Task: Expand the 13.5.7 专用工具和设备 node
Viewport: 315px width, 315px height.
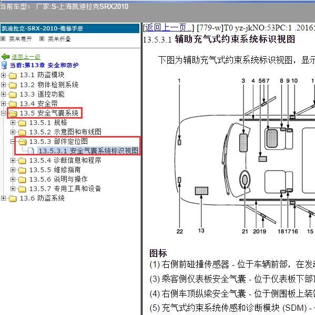Action: [13, 188]
